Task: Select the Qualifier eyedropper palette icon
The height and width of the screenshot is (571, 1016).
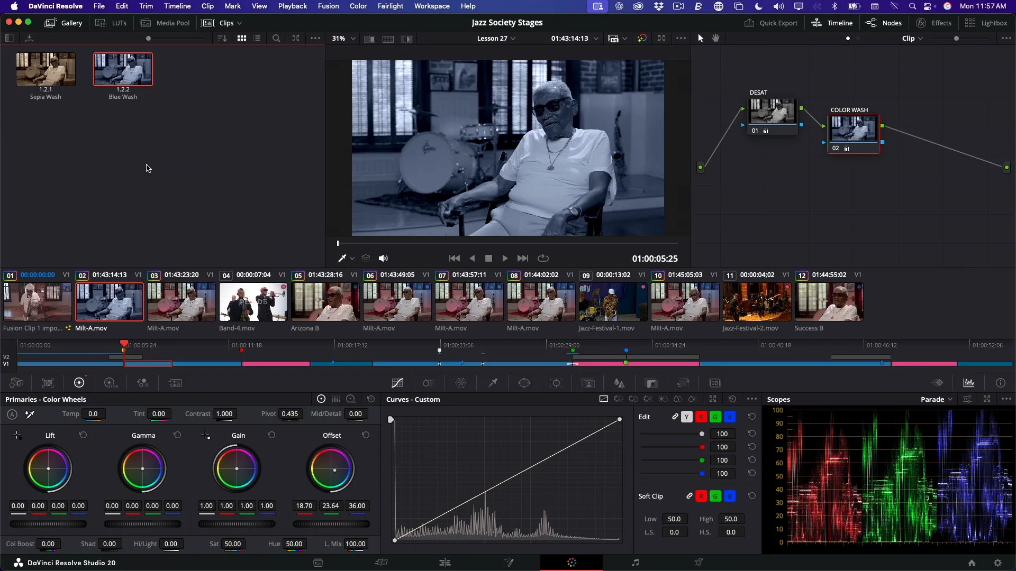Action: point(493,383)
